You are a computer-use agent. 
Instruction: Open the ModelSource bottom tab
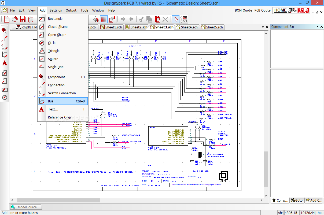[26, 207]
